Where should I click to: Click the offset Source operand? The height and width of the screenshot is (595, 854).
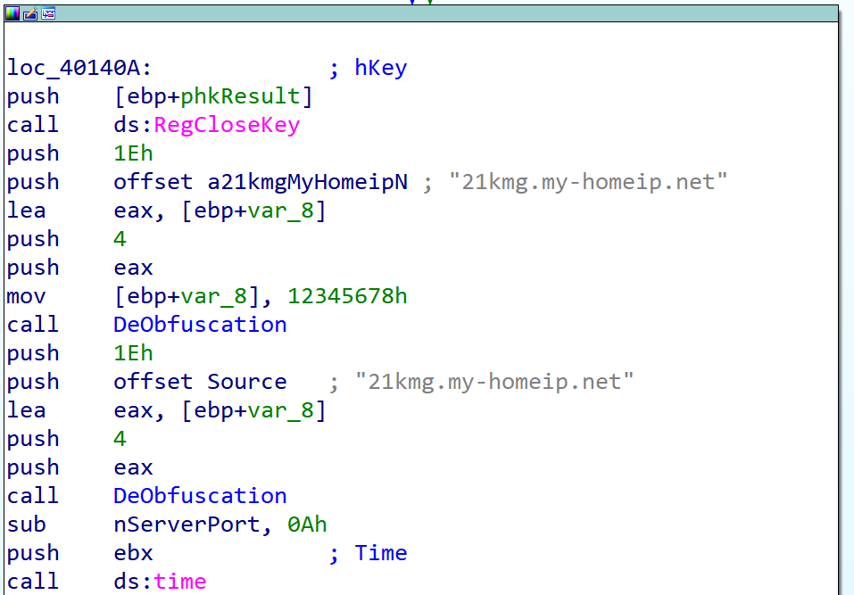pyautogui.click(x=200, y=382)
